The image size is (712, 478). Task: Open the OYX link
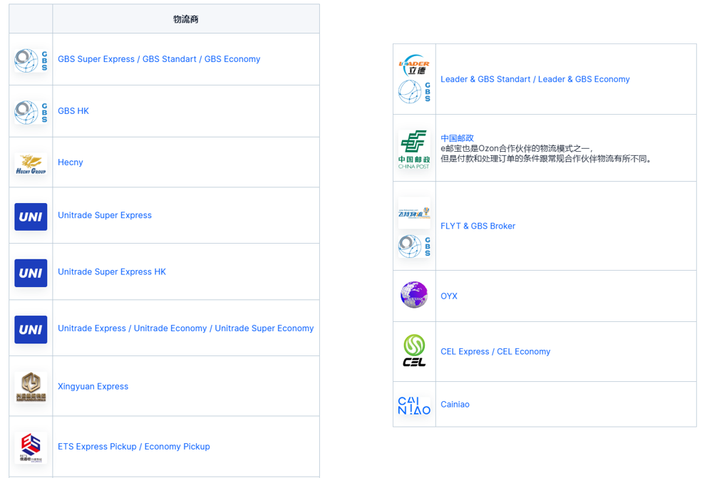pos(449,296)
